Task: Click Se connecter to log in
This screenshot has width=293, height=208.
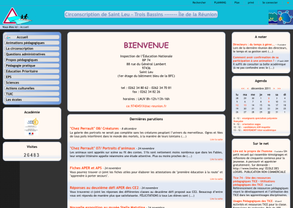Action: pyautogui.click(x=270, y=3)
